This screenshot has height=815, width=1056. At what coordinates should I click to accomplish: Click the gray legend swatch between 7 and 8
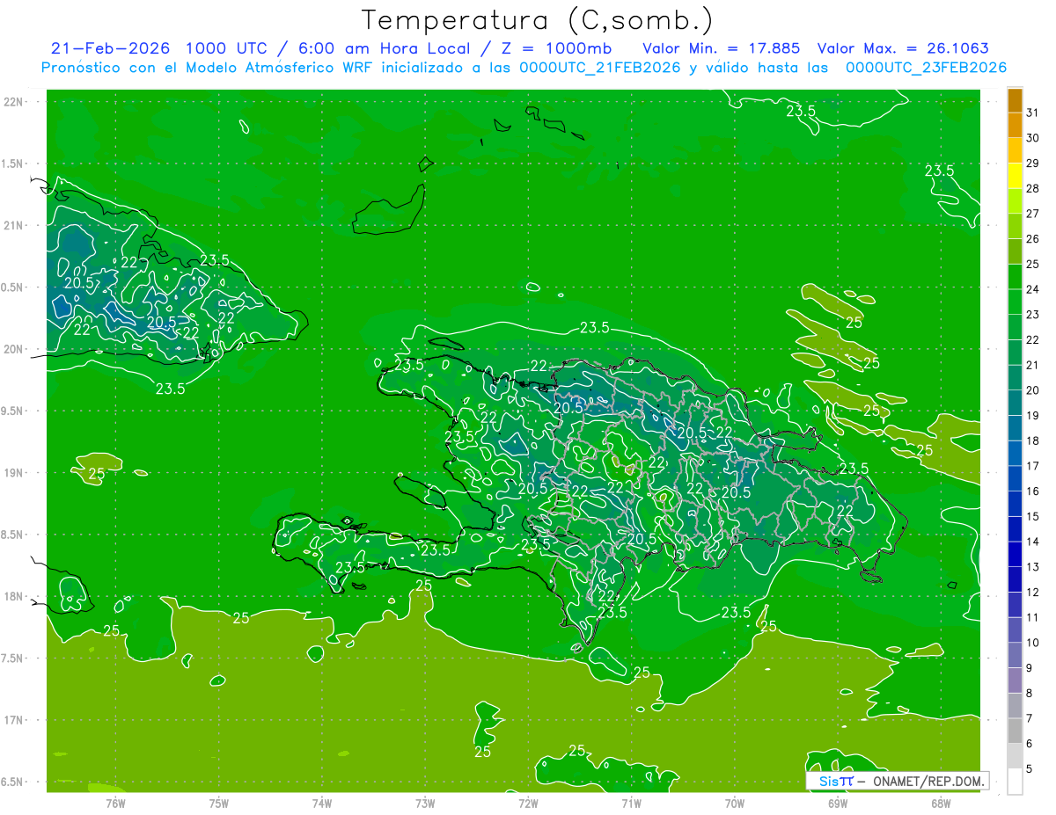pyautogui.click(x=1015, y=706)
